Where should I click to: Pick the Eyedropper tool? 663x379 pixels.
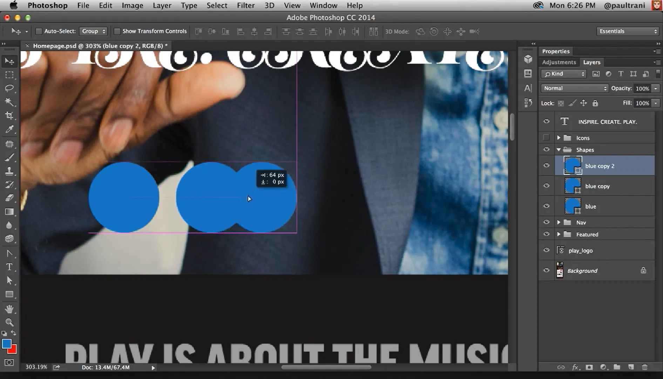9,129
